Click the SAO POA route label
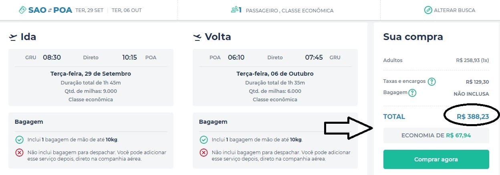 tap(50, 10)
